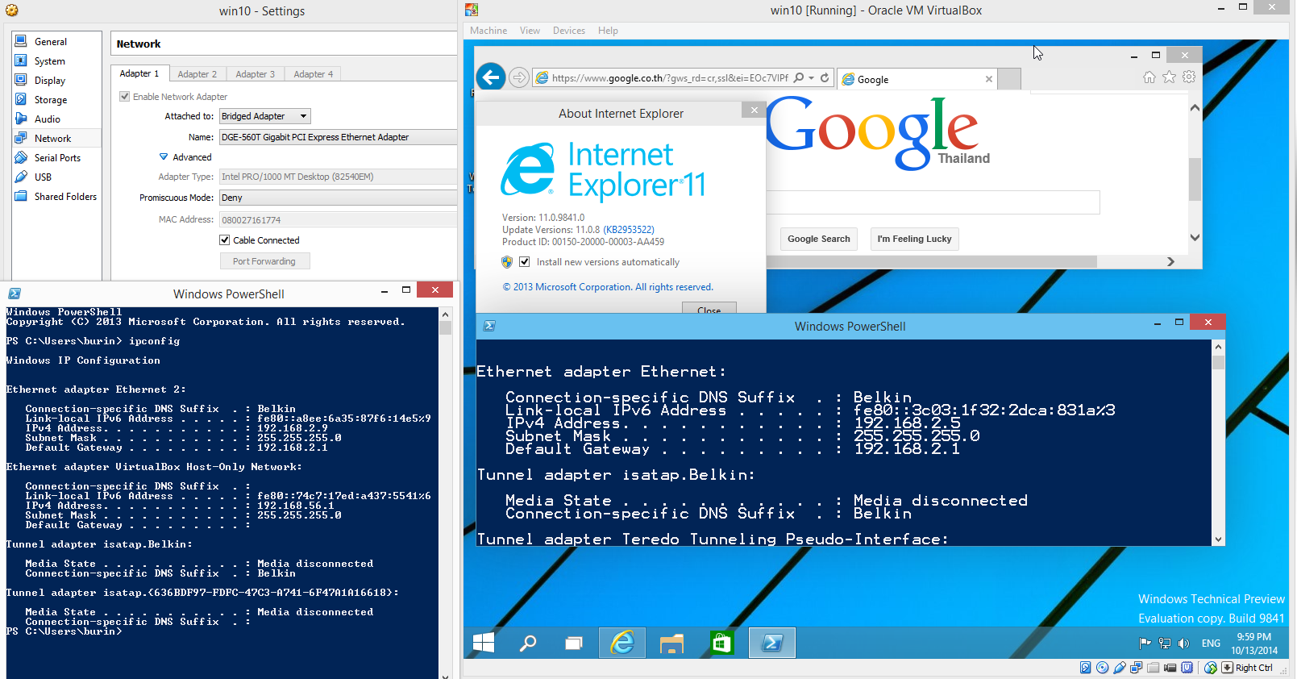Click VirtualBox shared folders indicator
The height and width of the screenshot is (679, 1297).
pyautogui.click(x=1154, y=668)
